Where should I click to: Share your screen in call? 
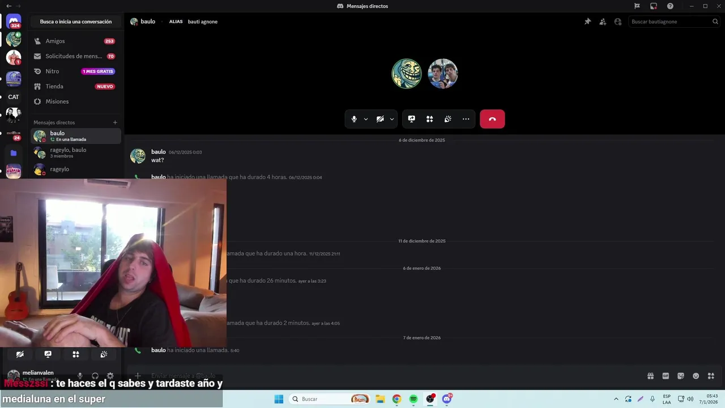(x=412, y=119)
